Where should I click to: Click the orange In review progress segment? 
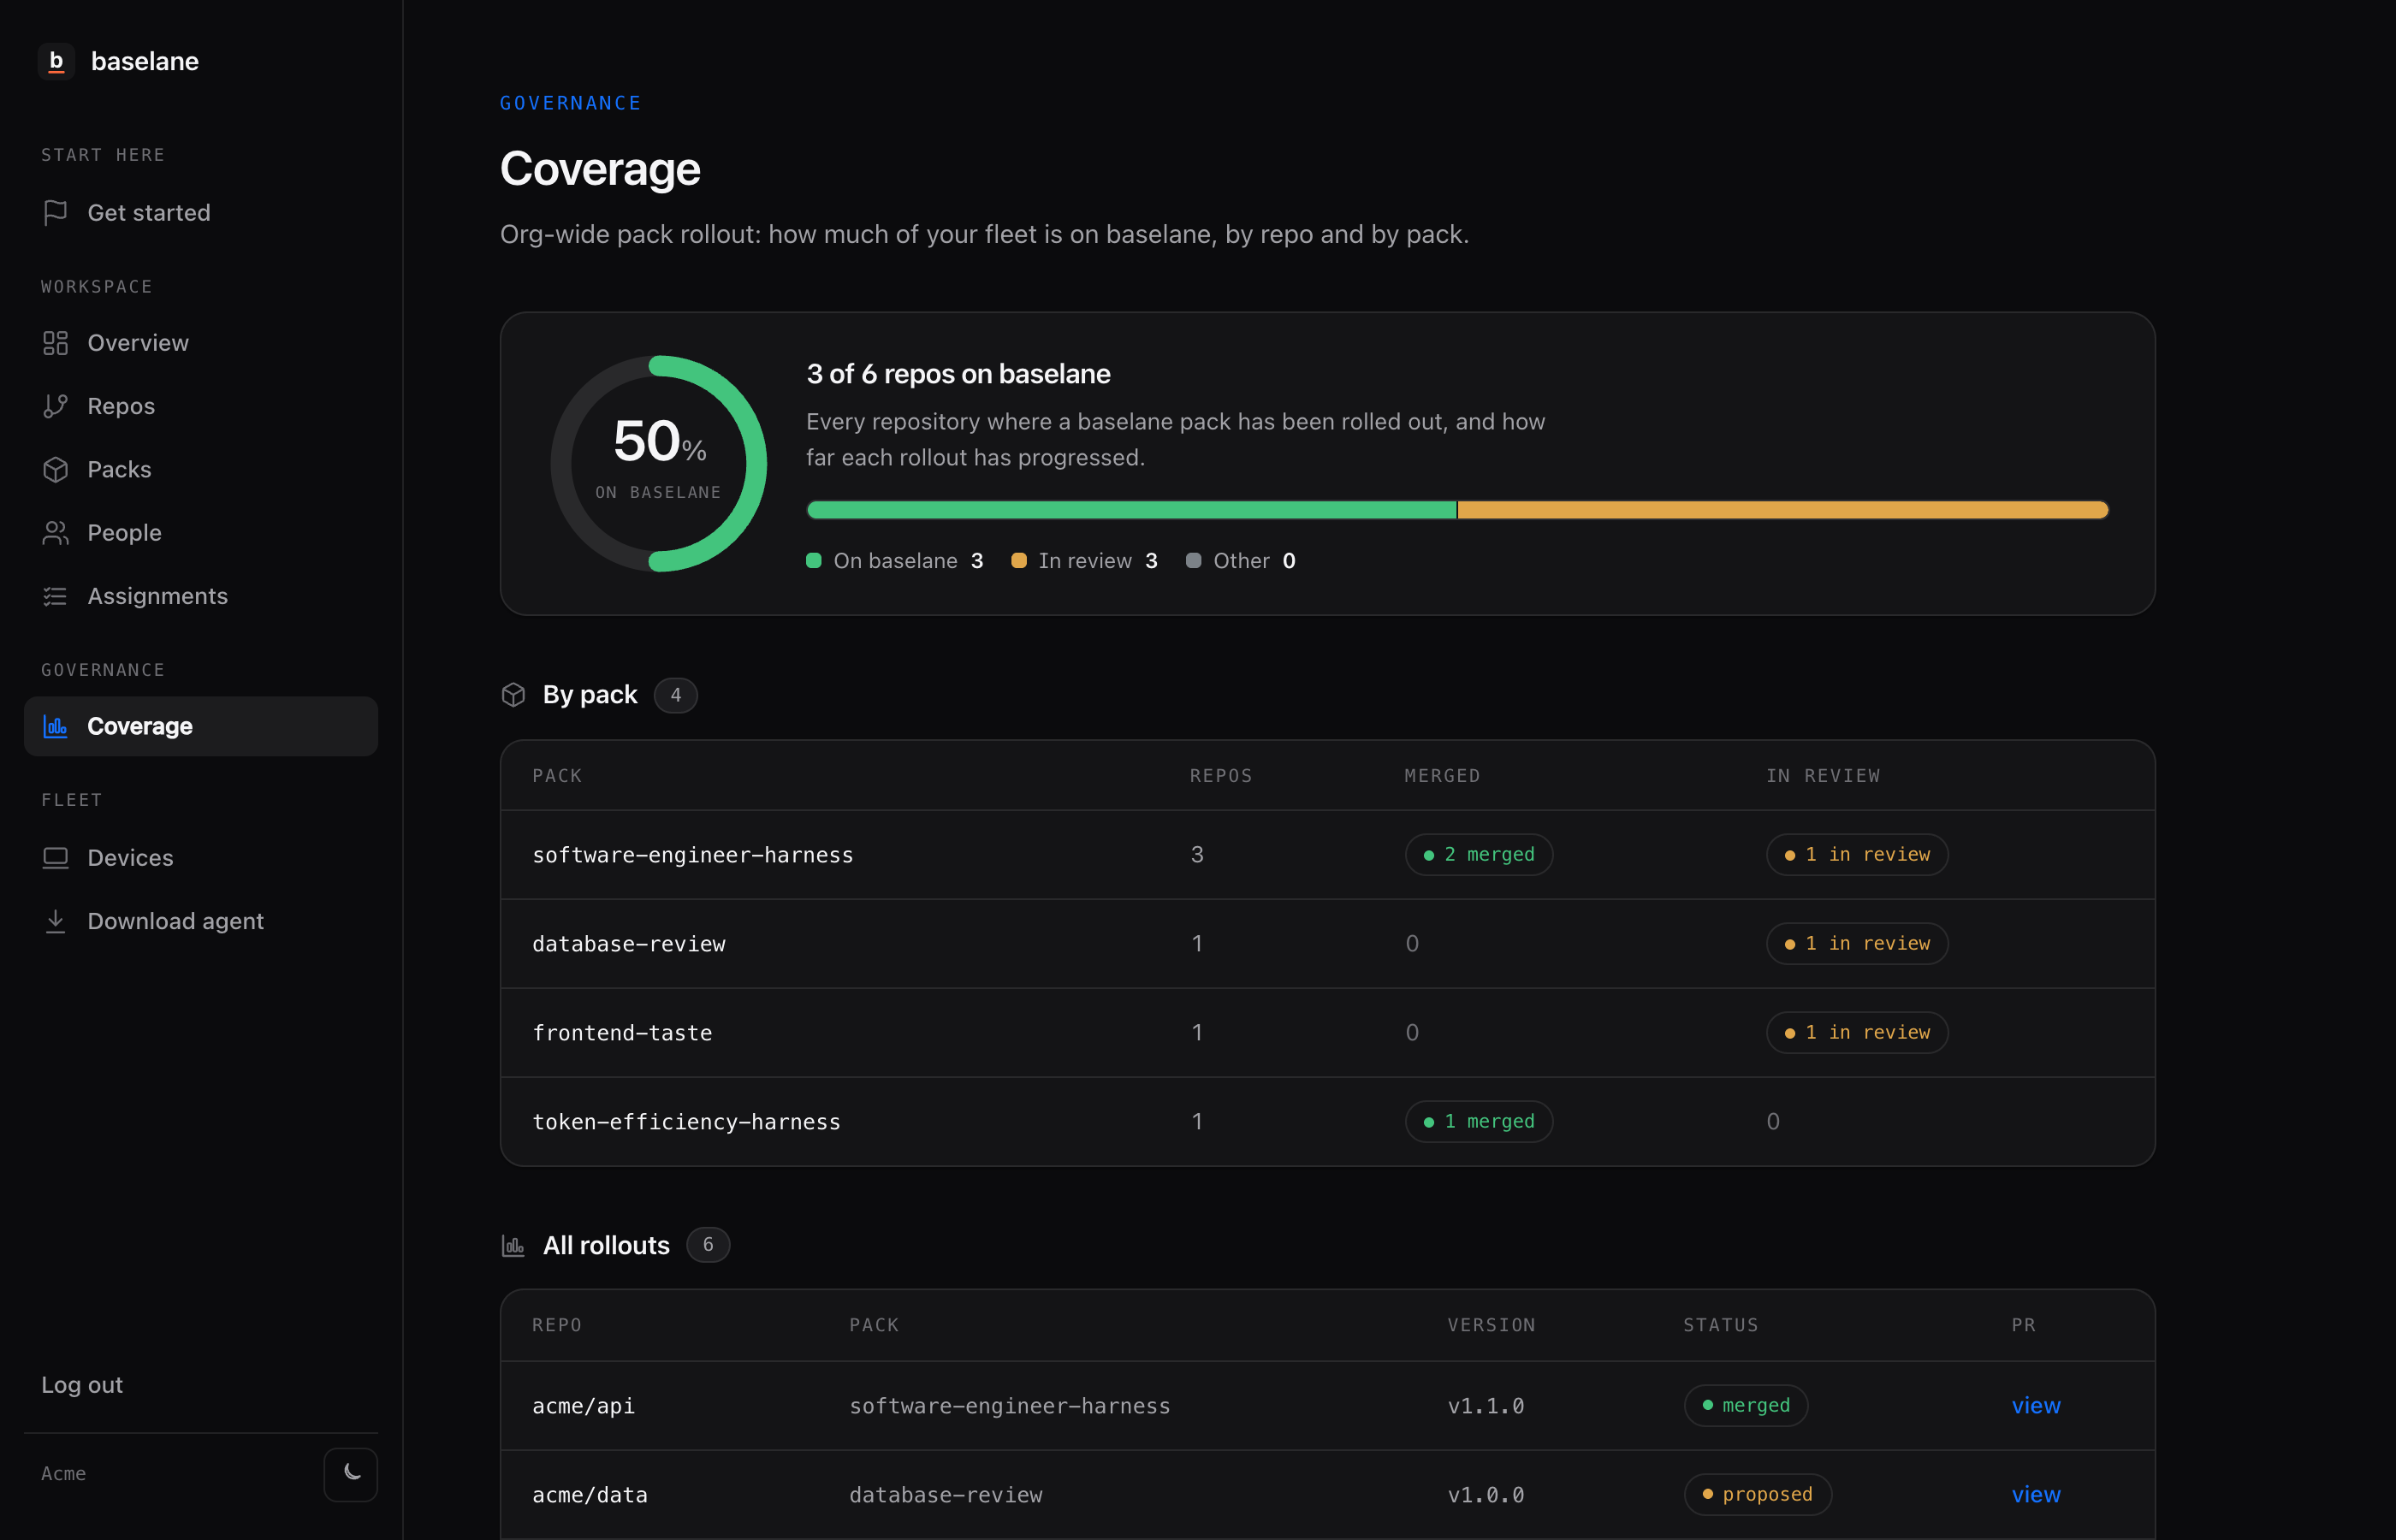tap(1783, 510)
